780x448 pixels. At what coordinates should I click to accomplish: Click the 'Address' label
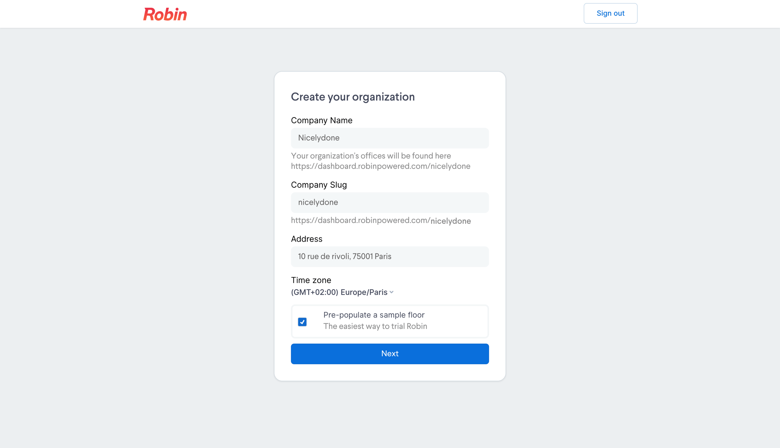click(306, 239)
